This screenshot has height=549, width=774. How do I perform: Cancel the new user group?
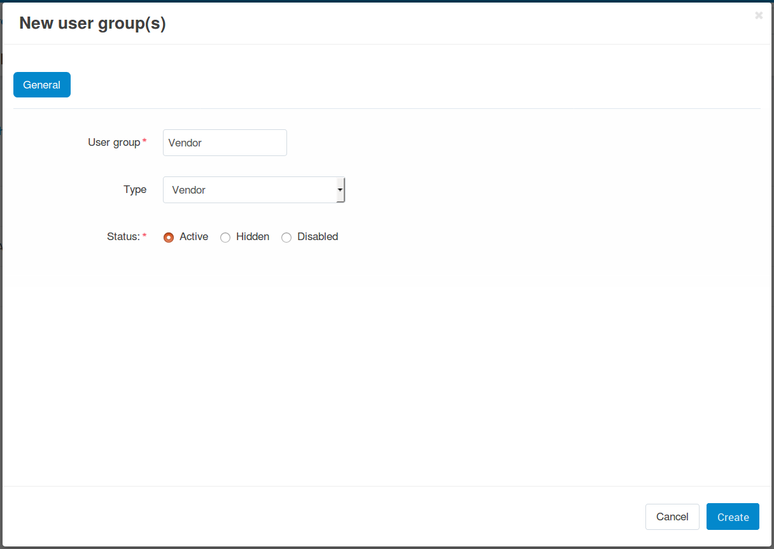pyautogui.click(x=672, y=517)
